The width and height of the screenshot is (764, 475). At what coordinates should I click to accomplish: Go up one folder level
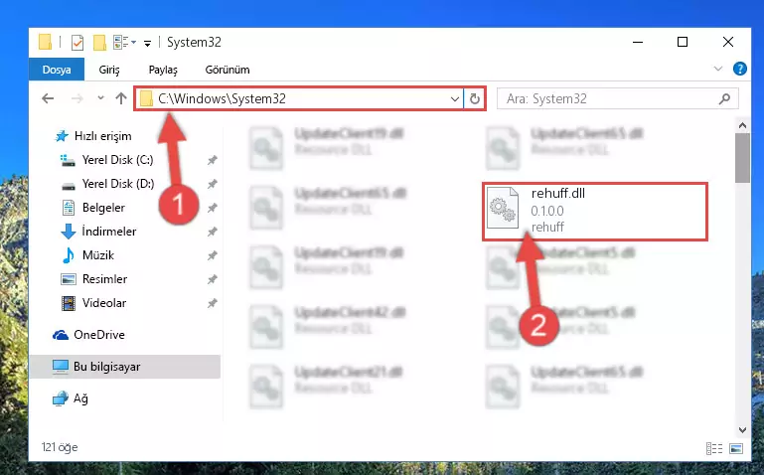(x=121, y=98)
